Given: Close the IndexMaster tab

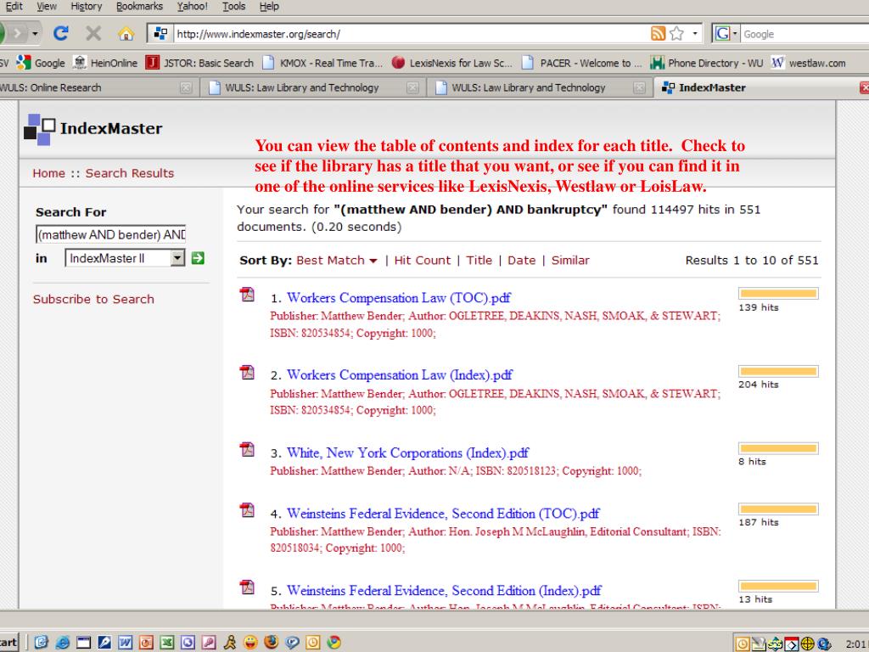Looking at the screenshot, I should [865, 87].
